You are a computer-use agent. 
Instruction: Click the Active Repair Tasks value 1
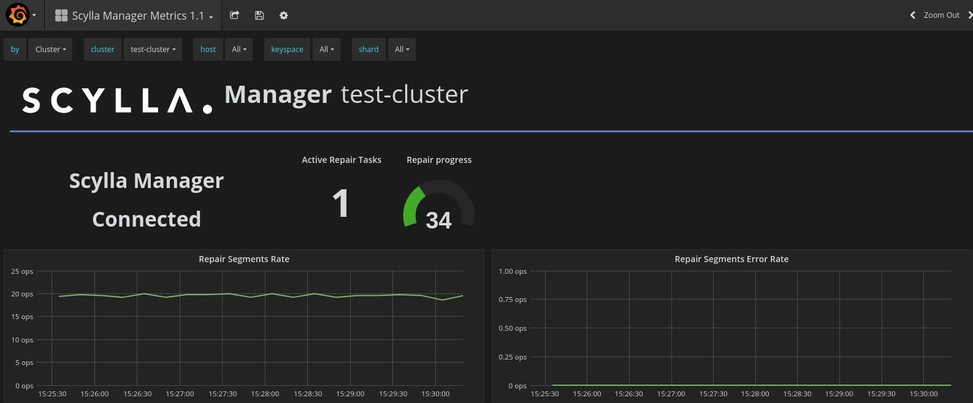[340, 203]
